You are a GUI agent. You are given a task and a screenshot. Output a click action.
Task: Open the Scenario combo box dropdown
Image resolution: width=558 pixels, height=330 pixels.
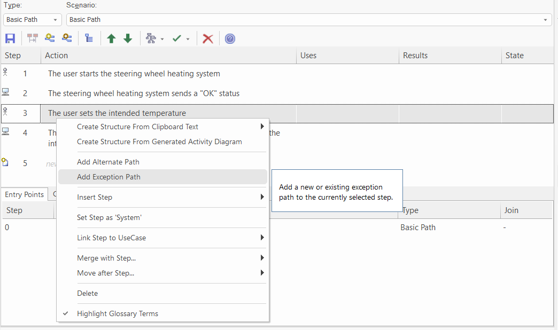click(x=545, y=20)
